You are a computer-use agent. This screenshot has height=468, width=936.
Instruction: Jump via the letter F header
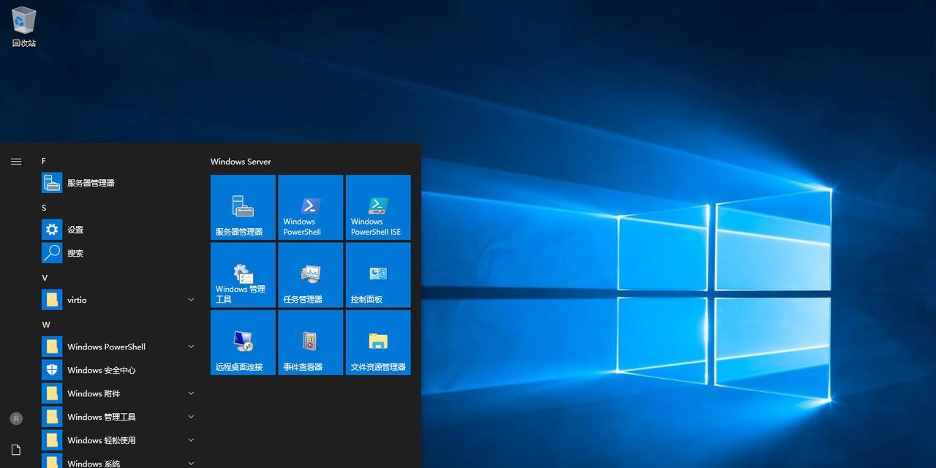44,161
